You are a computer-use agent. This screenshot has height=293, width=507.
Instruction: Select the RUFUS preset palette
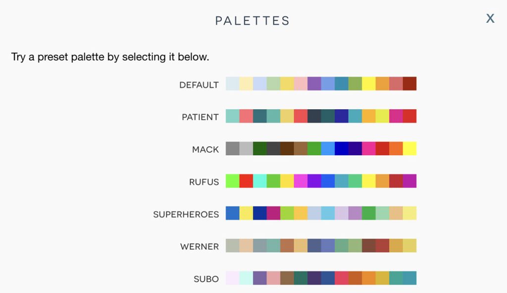pyautogui.click(x=321, y=181)
